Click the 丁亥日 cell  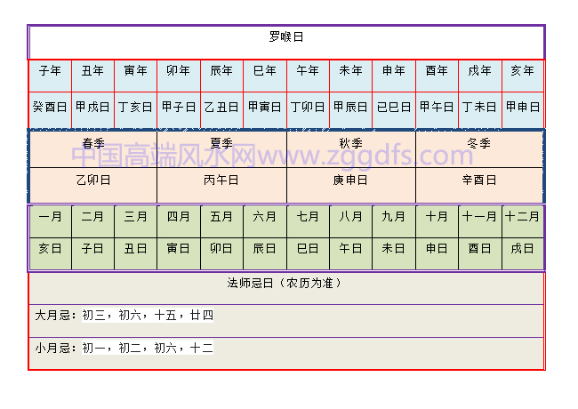pyautogui.click(x=136, y=110)
